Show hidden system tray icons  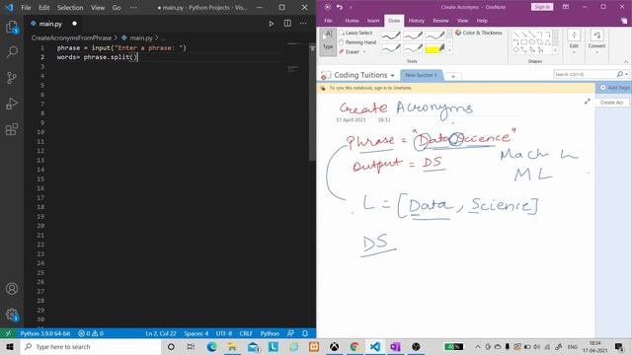point(478,346)
